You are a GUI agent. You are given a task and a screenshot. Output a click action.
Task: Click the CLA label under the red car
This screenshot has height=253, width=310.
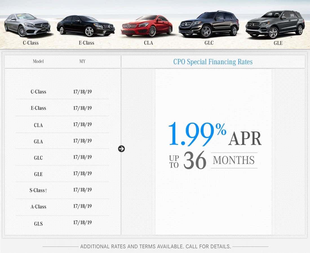[x=149, y=43]
